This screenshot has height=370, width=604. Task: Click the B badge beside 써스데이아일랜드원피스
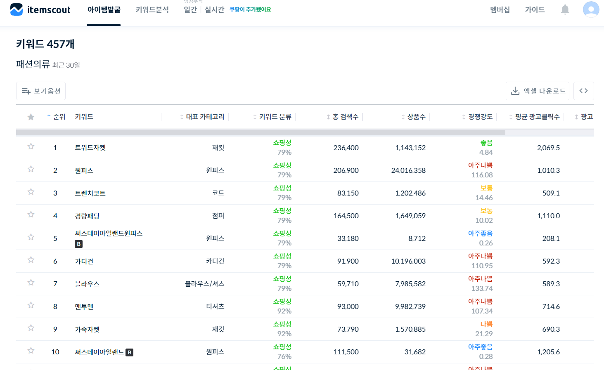[78, 244]
